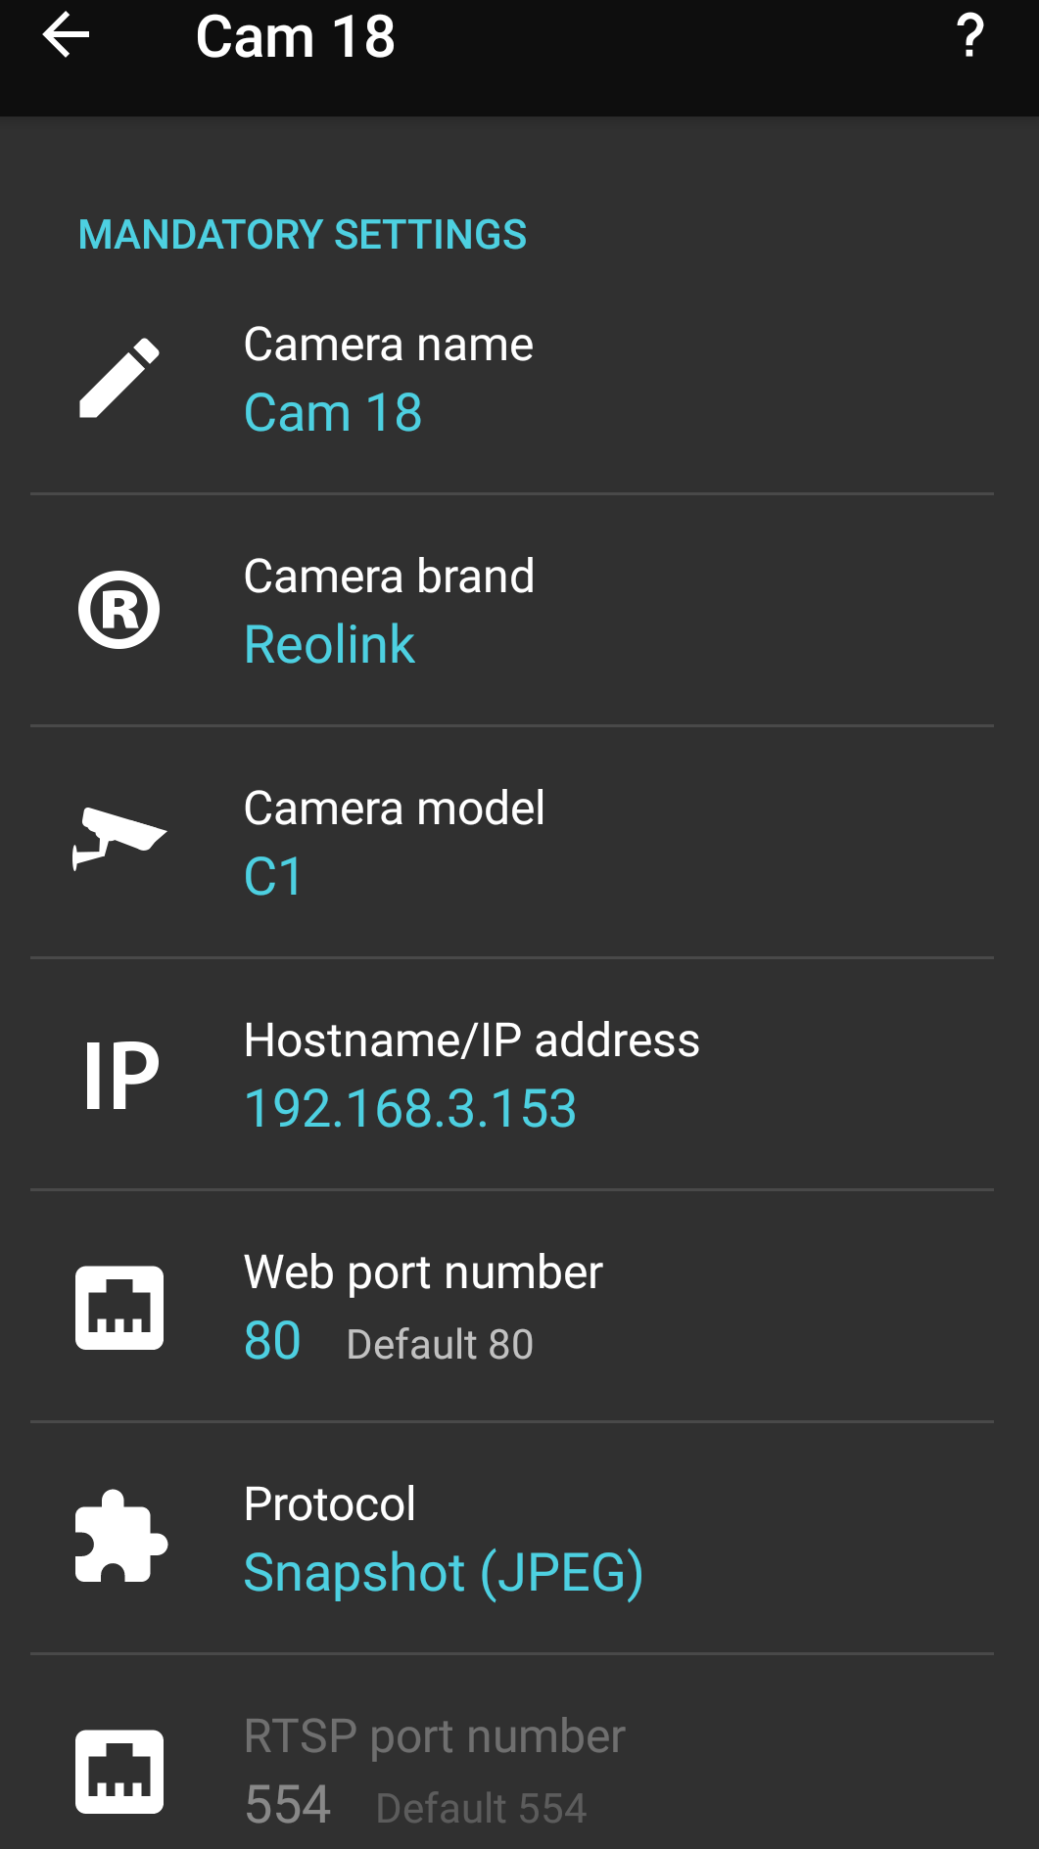1039x1849 pixels.
Task: Tap the registered trademark brand icon
Action: point(119,610)
